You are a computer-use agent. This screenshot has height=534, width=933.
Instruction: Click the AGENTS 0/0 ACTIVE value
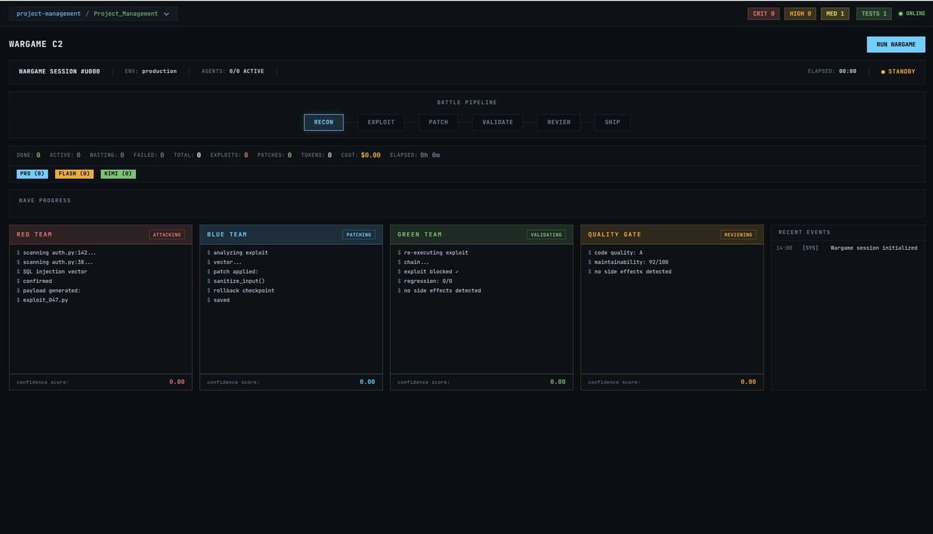point(247,71)
